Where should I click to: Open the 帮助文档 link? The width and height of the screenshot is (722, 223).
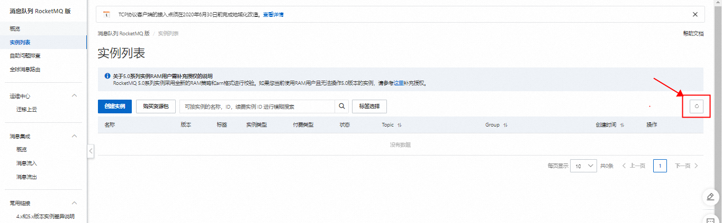tap(693, 33)
